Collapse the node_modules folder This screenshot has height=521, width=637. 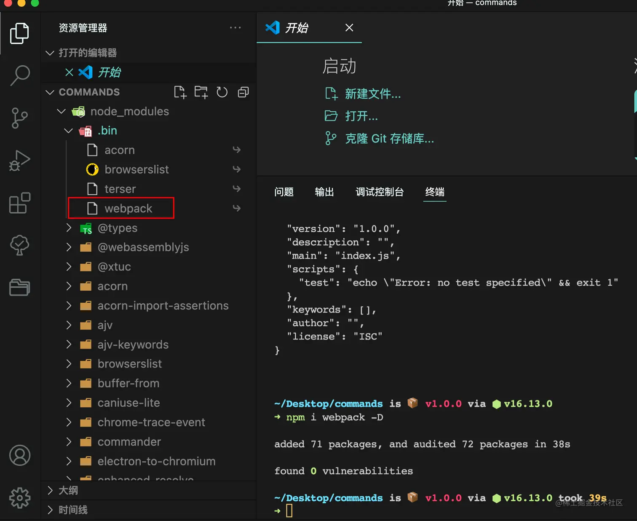click(x=62, y=111)
